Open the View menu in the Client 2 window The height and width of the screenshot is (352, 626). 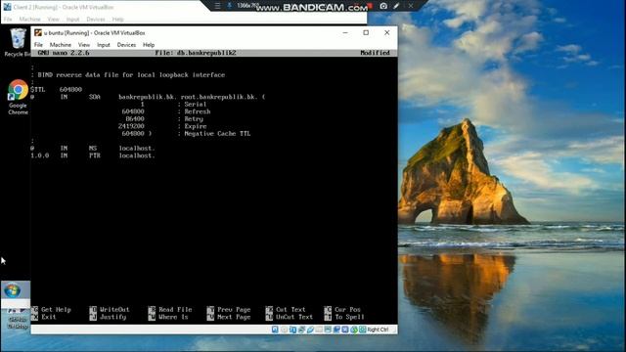(x=53, y=20)
